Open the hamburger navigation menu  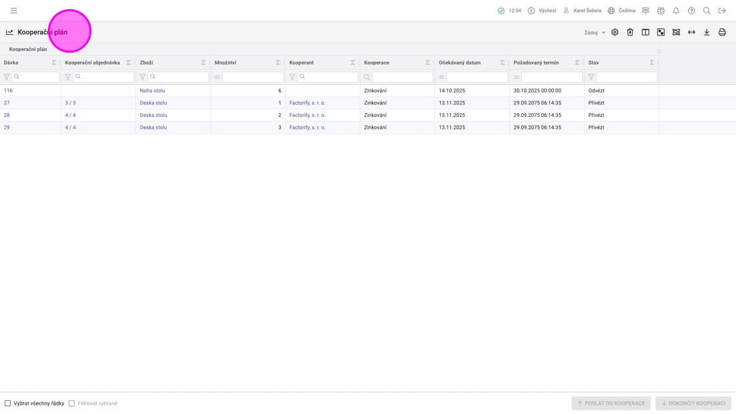pos(13,11)
